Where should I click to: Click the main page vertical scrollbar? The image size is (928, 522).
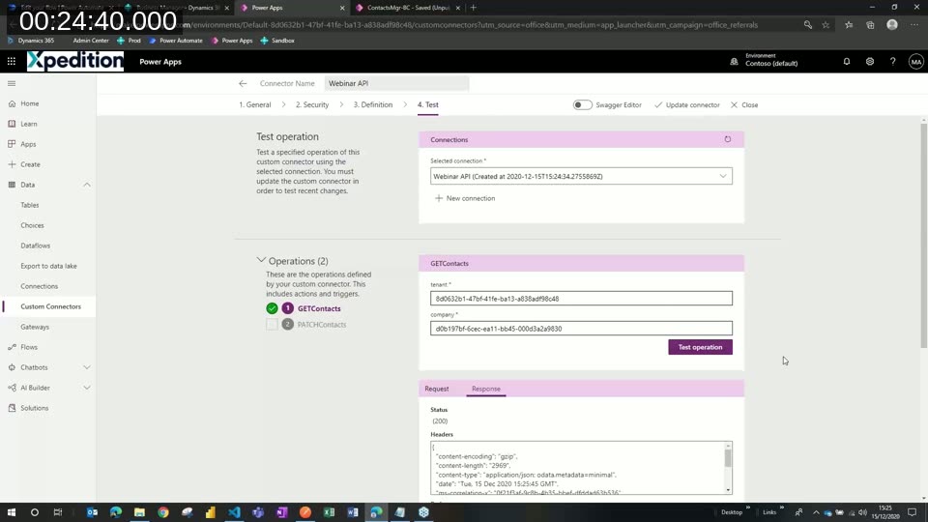click(x=923, y=237)
